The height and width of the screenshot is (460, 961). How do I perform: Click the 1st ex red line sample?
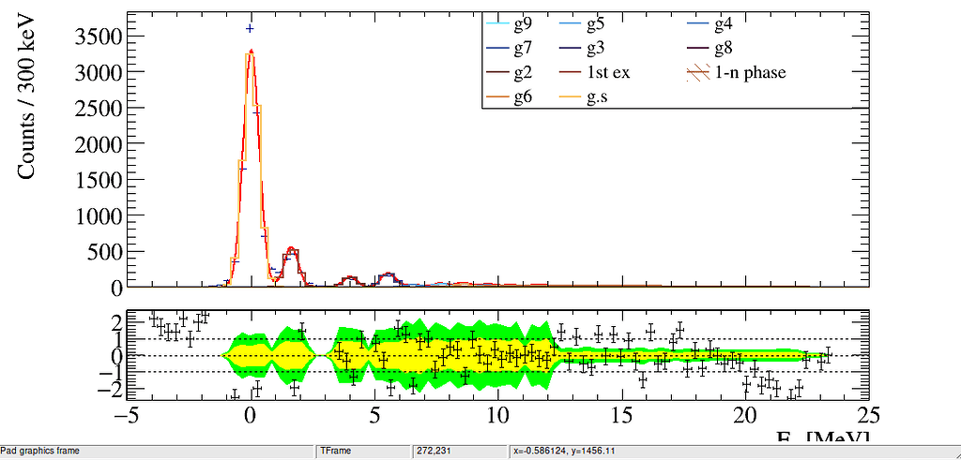[x=566, y=72]
